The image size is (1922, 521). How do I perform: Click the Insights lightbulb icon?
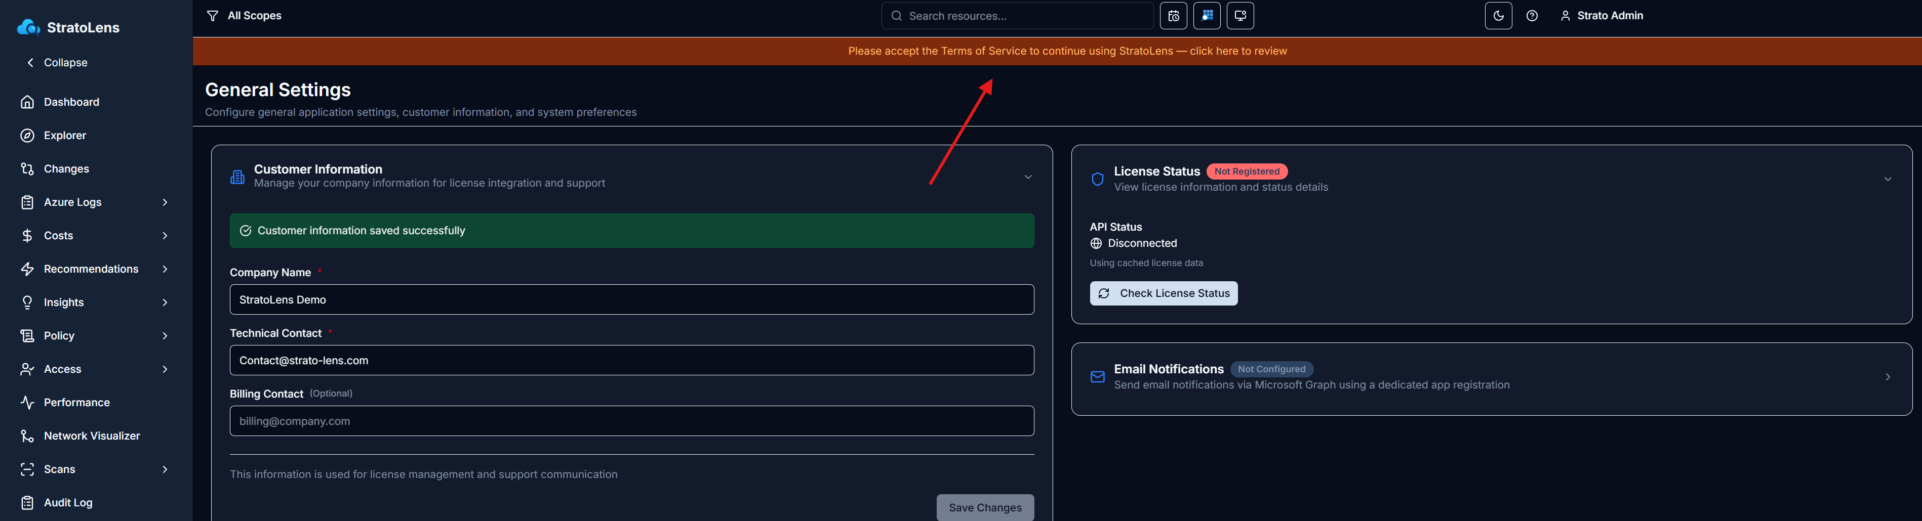[x=28, y=302]
